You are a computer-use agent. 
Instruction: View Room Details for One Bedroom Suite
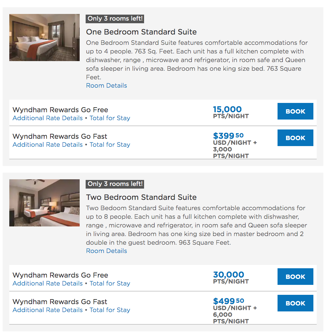pos(107,86)
